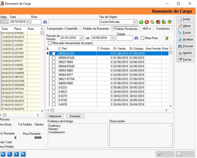Expand the Tipo de Origem combo box
The width and height of the screenshot is (197, 158).
coord(135,22)
